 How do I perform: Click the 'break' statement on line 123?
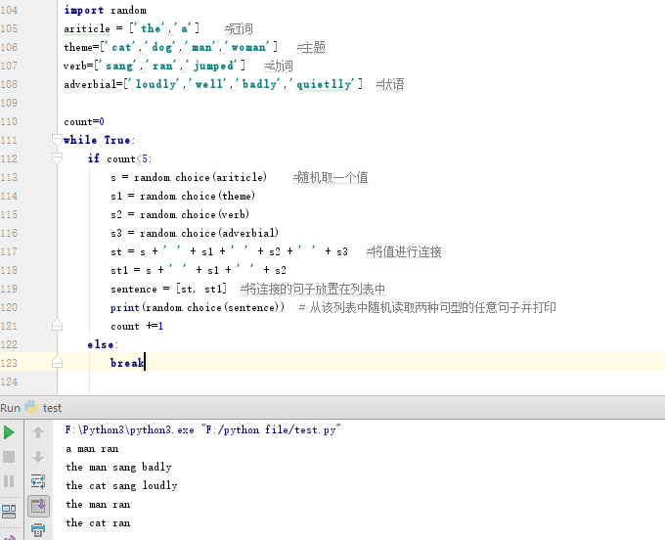pyautogui.click(x=127, y=363)
